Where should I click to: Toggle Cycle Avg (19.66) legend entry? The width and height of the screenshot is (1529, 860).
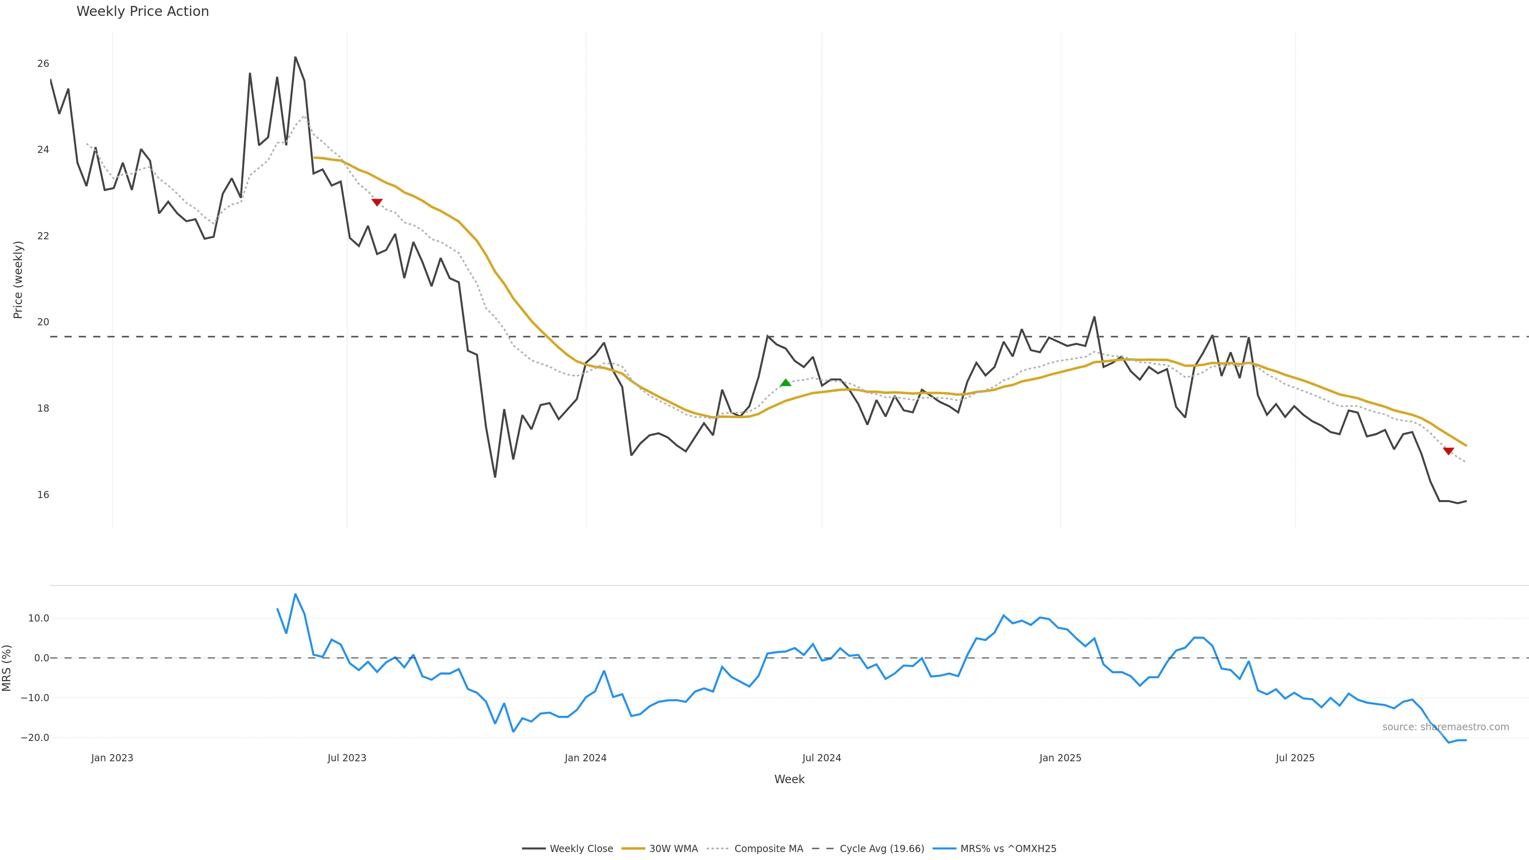click(882, 849)
